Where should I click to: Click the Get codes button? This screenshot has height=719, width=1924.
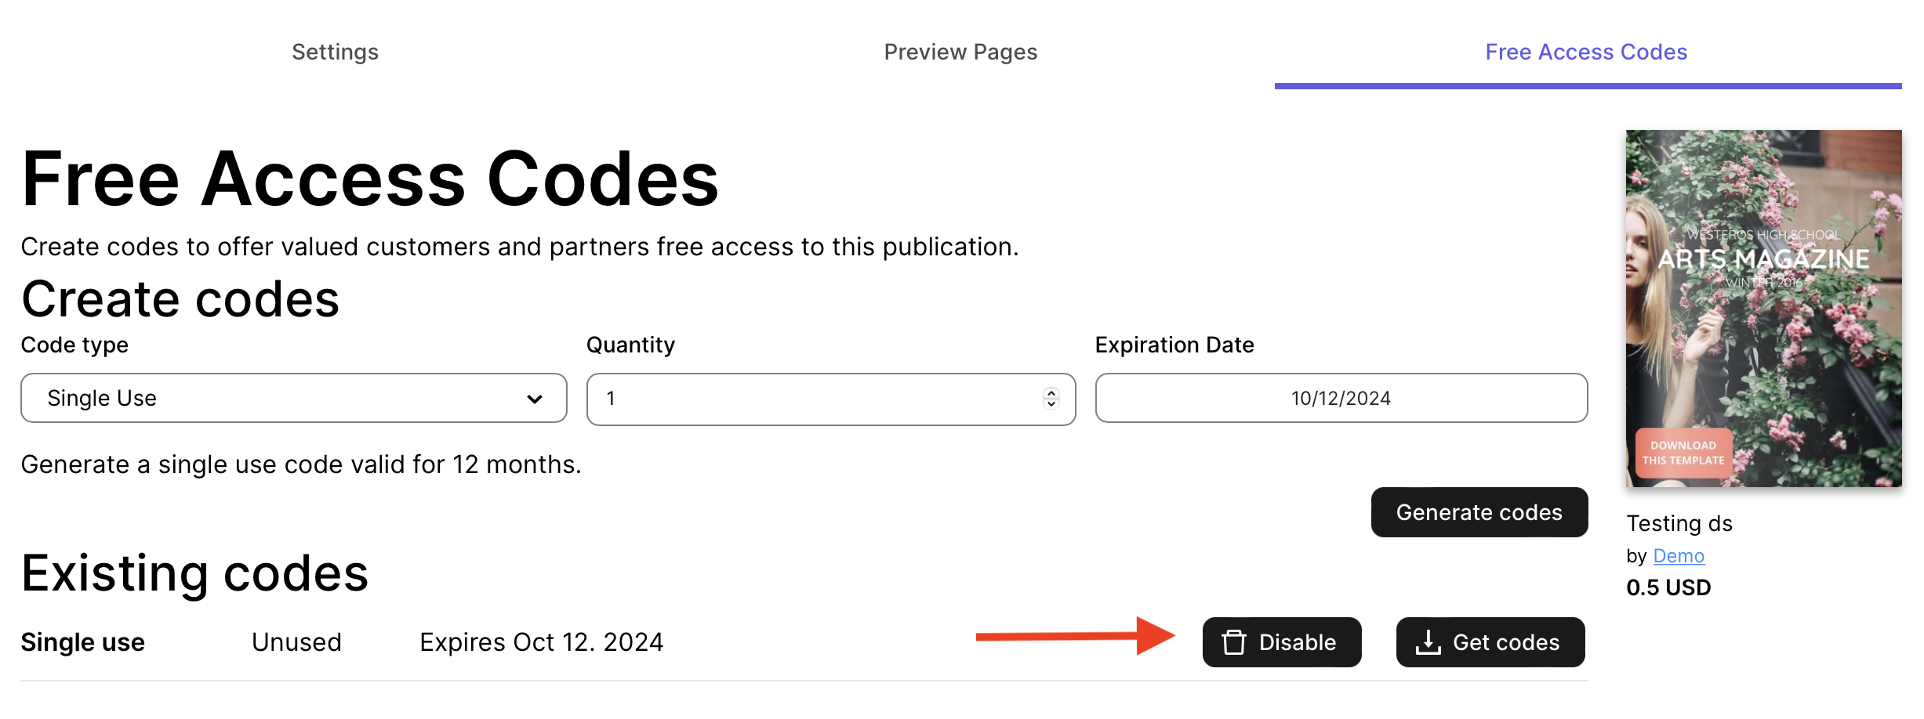pyautogui.click(x=1490, y=642)
